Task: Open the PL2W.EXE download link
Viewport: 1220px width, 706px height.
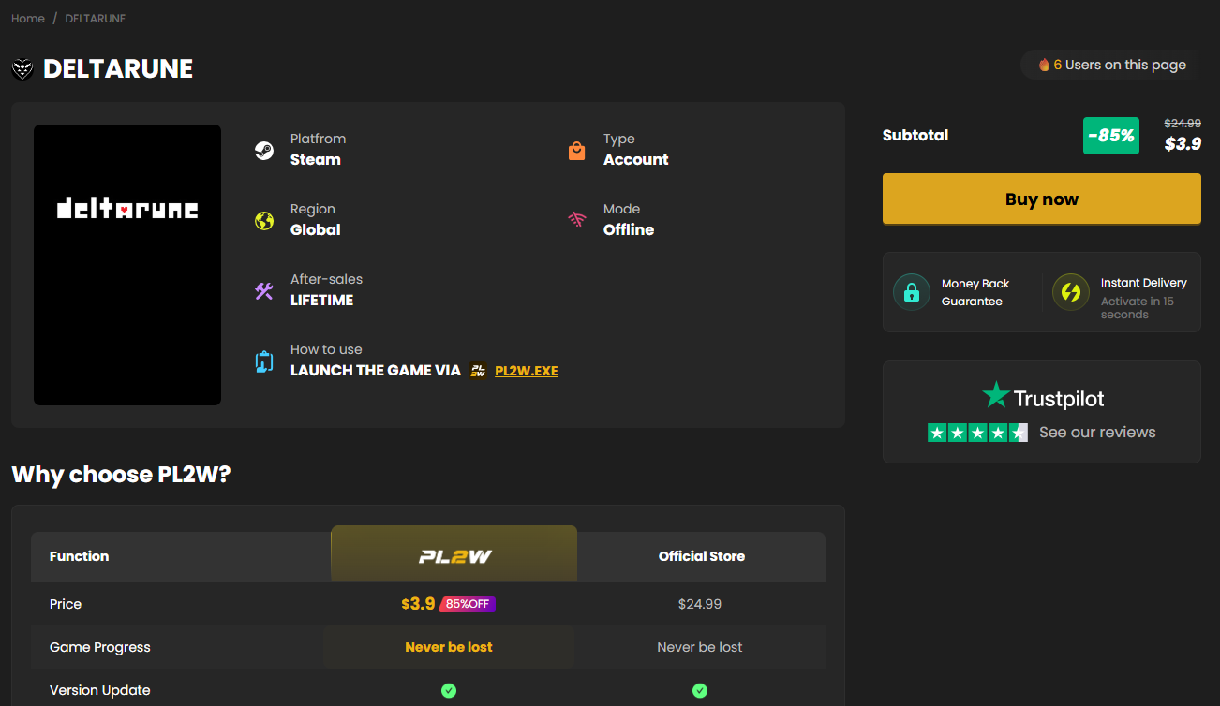Action: click(x=527, y=371)
